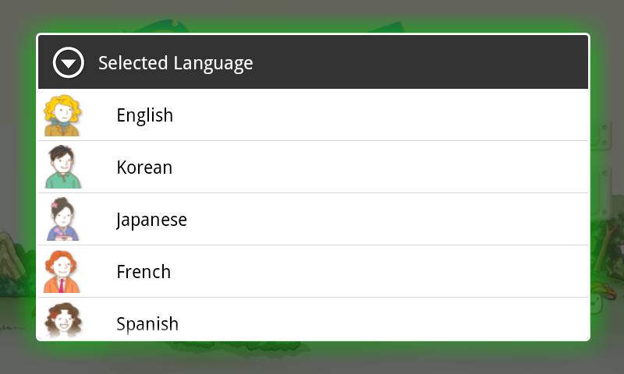This screenshot has height=374, width=624.
Task: Click empty space right of Spanish label
Action: pos(390,321)
